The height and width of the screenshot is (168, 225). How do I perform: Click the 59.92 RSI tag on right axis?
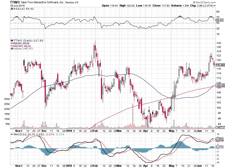(219, 20)
